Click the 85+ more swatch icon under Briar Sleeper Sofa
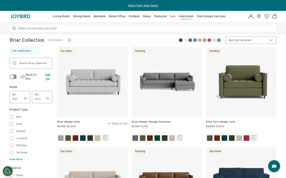Image resolution: width=286 pixels, height=178 pixels. (x=105, y=138)
